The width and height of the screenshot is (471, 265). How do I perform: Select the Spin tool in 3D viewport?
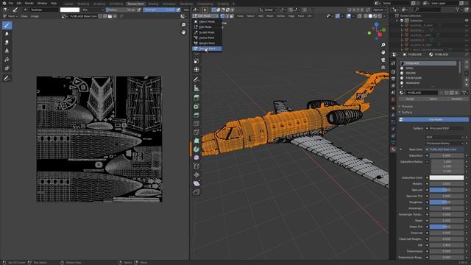(x=196, y=149)
